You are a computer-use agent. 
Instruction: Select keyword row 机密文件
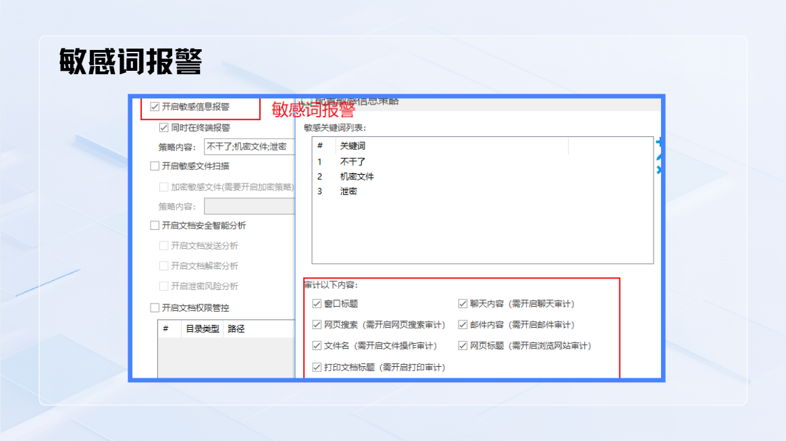(x=482, y=177)
